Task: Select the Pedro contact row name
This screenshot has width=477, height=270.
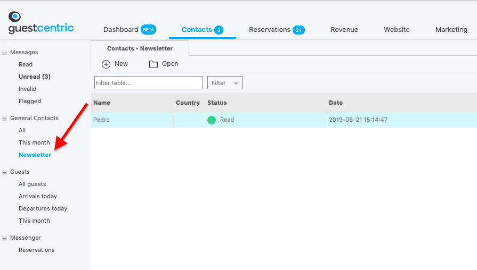Action: (x=101, y=120)
